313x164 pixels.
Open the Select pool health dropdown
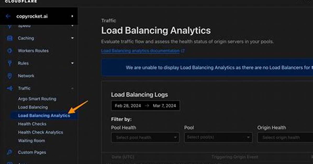point(145,137)
